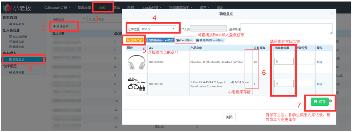352x132 pixels.
Task: Save the inventory check with 保存
Action: 320,102
